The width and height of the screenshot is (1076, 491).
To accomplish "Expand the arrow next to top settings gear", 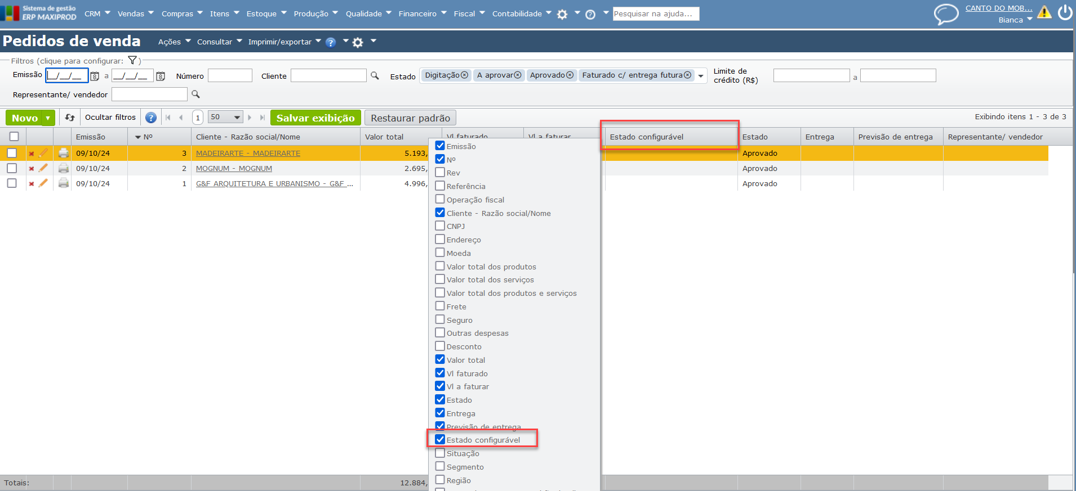I will (x=577, y=12).
